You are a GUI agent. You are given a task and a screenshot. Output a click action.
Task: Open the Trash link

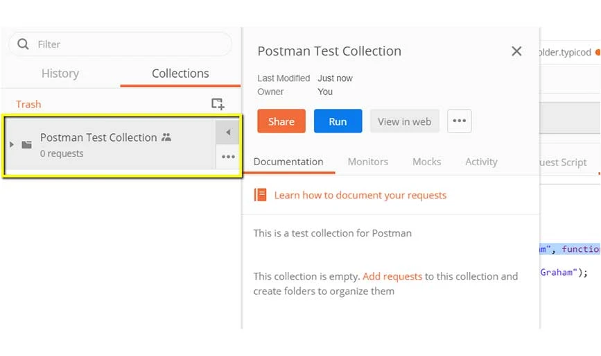[28, 104]
